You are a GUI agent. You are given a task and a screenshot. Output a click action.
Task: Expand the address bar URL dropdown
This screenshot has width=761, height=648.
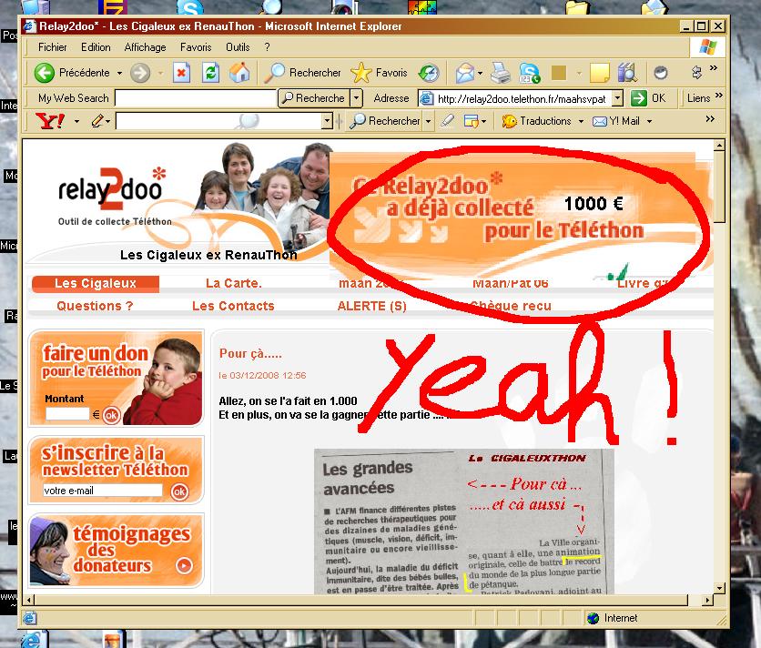[617, 98]
